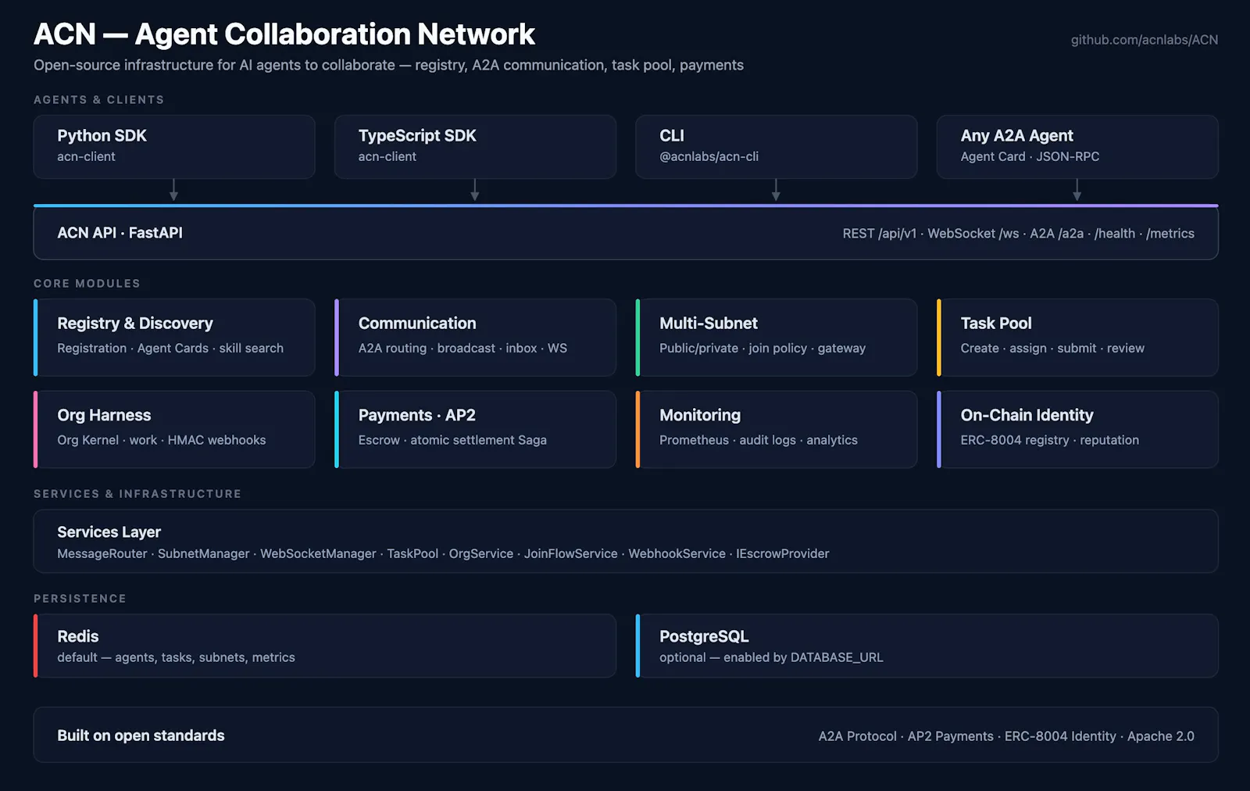Click the ERC-8004 registry · reputation text

point(1050,441)
